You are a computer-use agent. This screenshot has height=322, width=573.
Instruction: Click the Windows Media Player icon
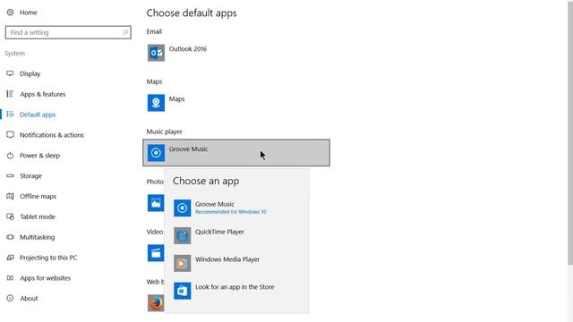tap(182, 263)
